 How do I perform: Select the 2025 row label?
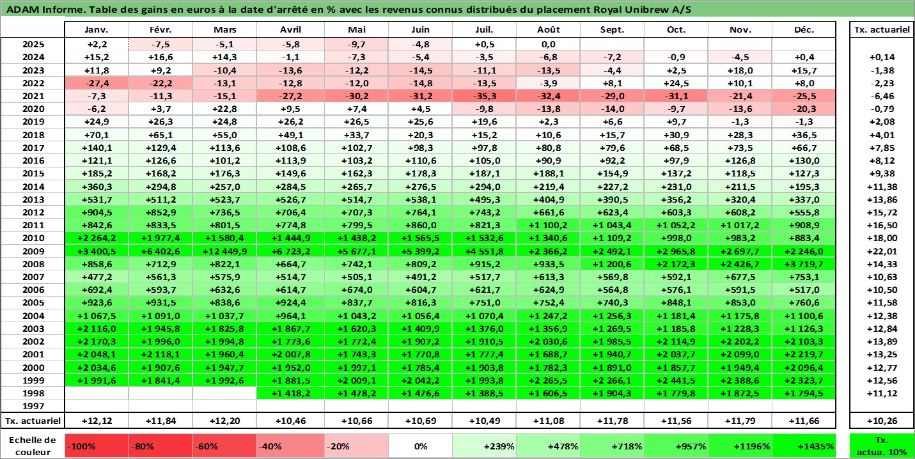pos(33,44)
